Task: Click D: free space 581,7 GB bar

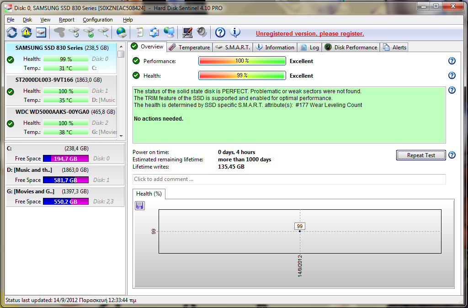Action: click(x=66, y=180)
